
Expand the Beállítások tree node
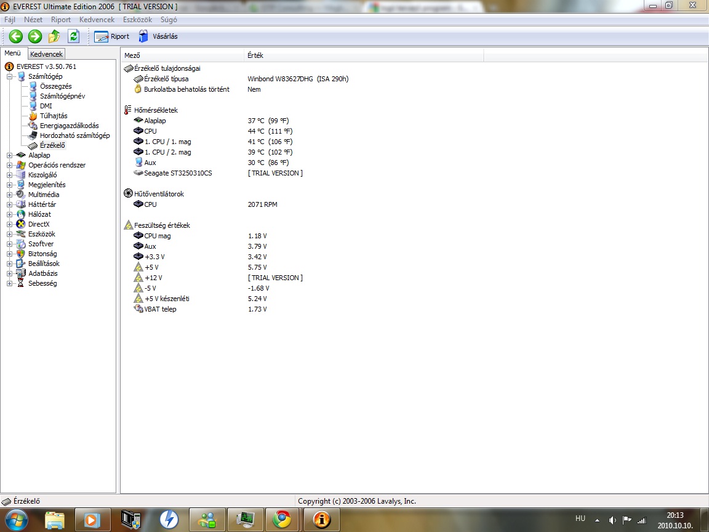coord(9,264)
